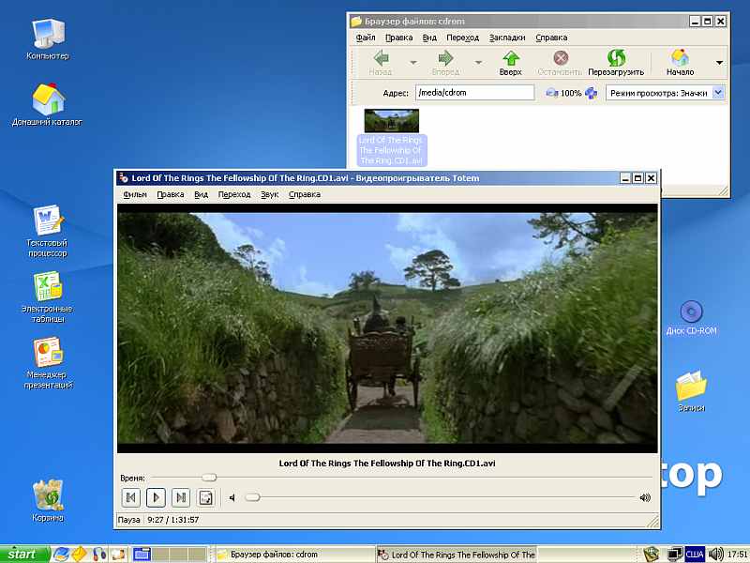The image size is (750, 563).
Task: Open the Правка menu in file browser
Action: pos(399,38)
